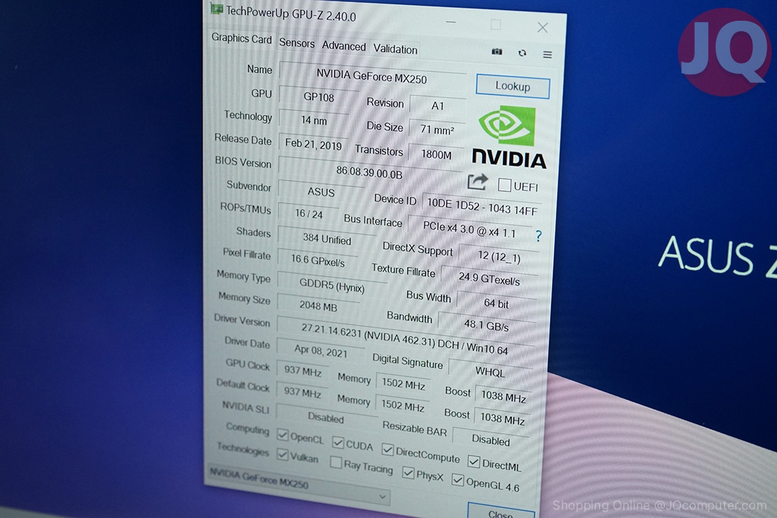Click Boost 1038 MHz in Default Clock row

click(x=501, y=418)
